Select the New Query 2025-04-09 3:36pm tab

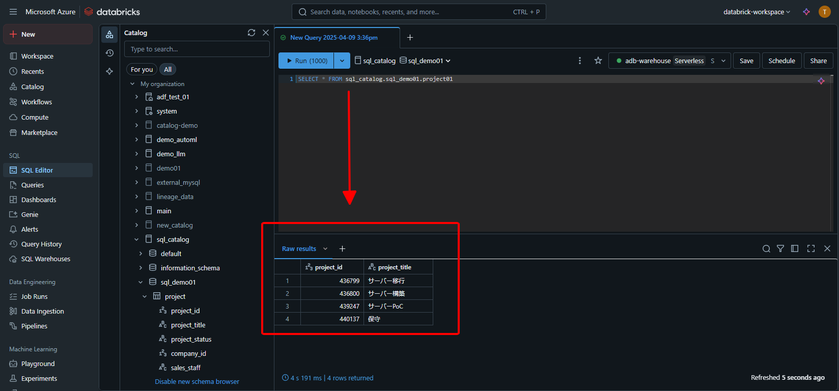337,38
